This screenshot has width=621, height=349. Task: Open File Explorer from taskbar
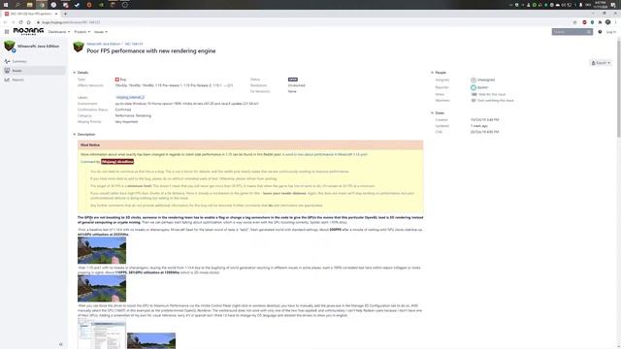click(x=30, y=5)
